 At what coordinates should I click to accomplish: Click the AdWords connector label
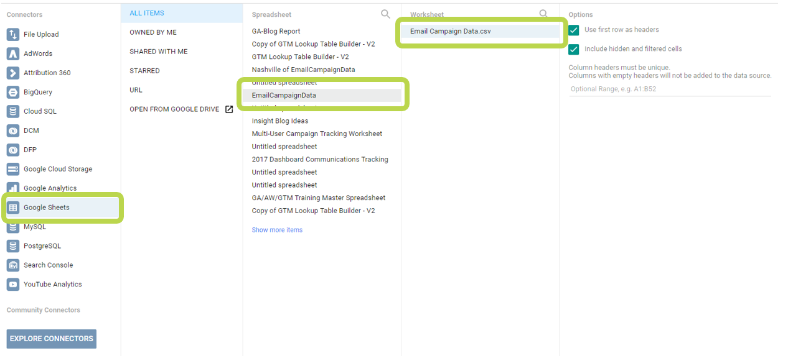pos(38,54)
